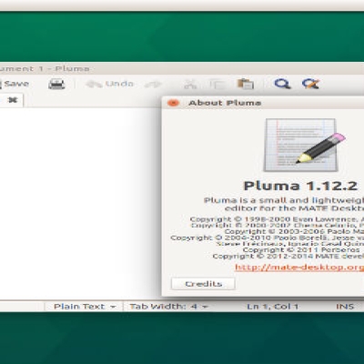The width and height of the screenshot is (364, 364).
Task: Click the INS status indicator
Action: pyautogui.click(x=345, y=307)
